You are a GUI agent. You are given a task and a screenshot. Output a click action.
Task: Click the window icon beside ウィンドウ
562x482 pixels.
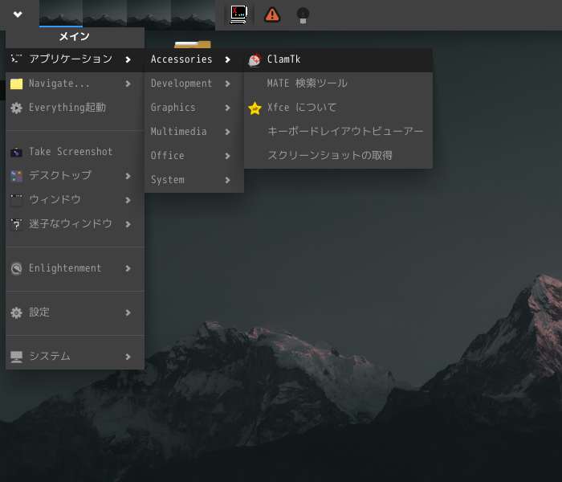pos(17,200)
